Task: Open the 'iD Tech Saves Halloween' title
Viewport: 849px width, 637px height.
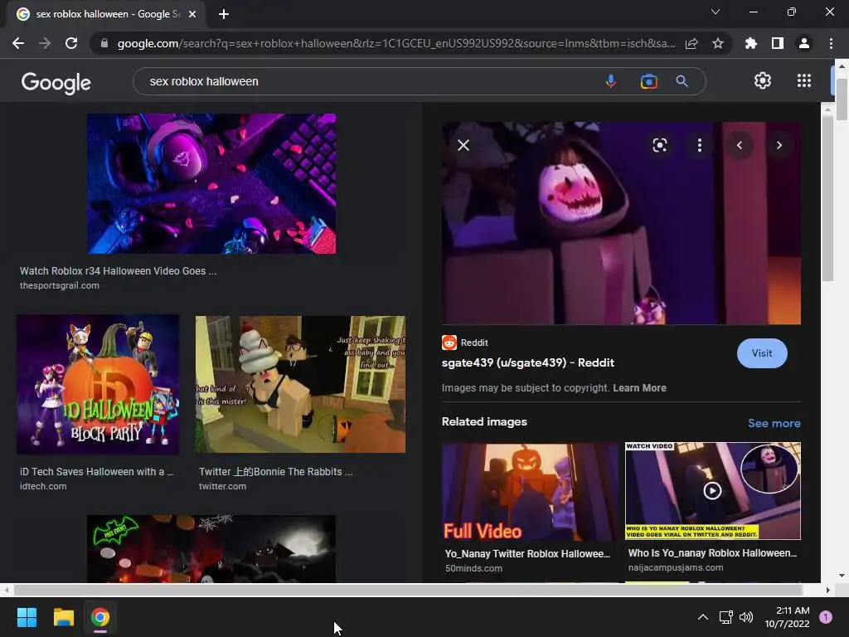Action: tap(96, 472)
